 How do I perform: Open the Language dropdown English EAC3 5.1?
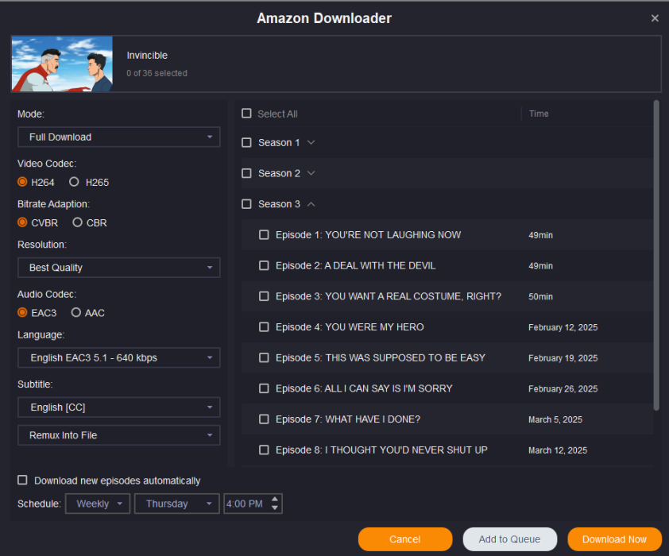pyautogui.click(x=118, y=357)
